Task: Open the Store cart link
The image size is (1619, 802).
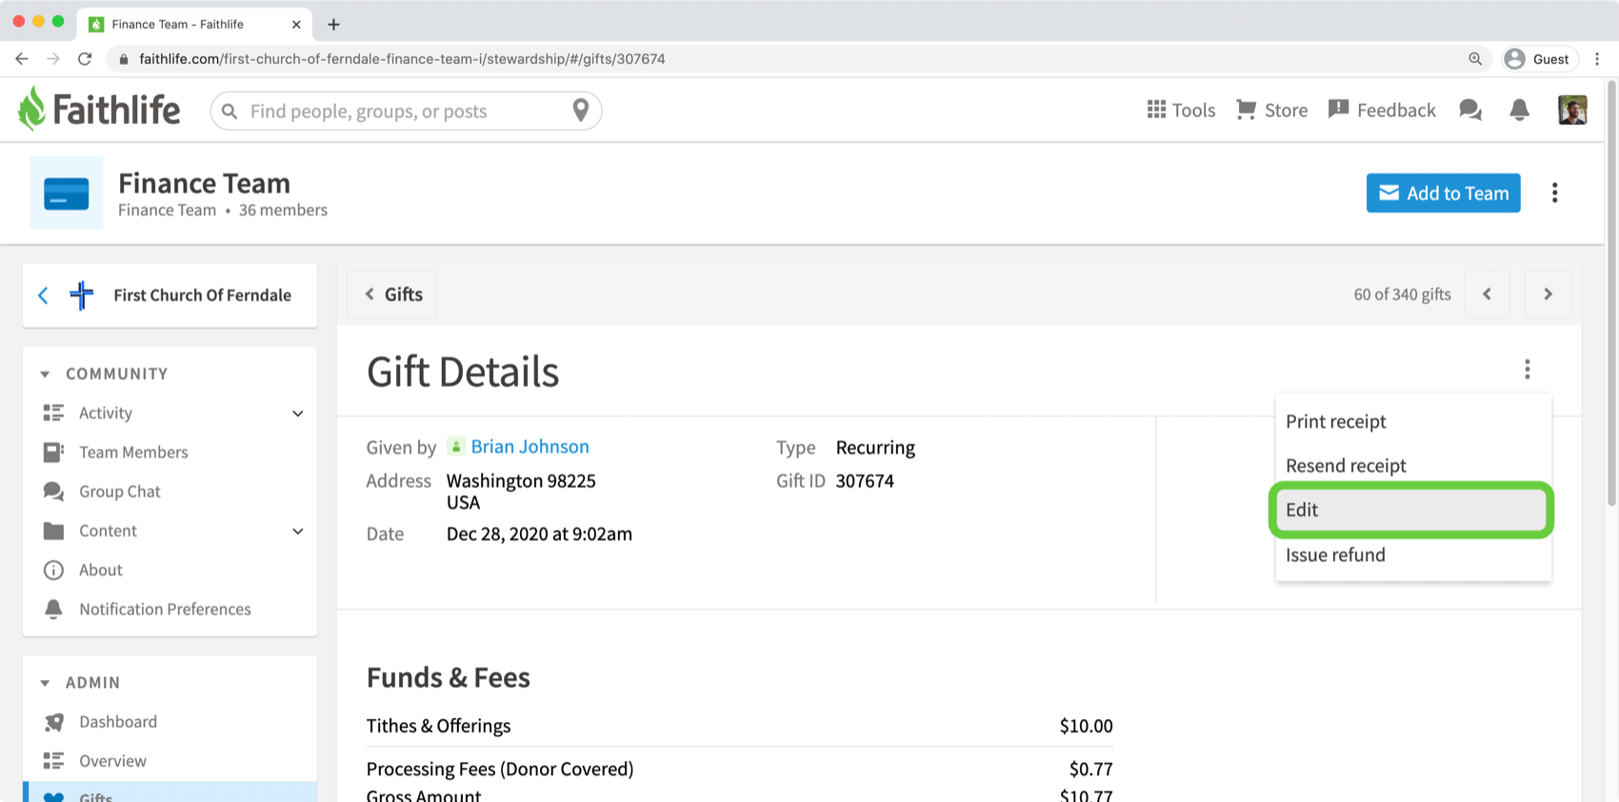Action: 1271,110
